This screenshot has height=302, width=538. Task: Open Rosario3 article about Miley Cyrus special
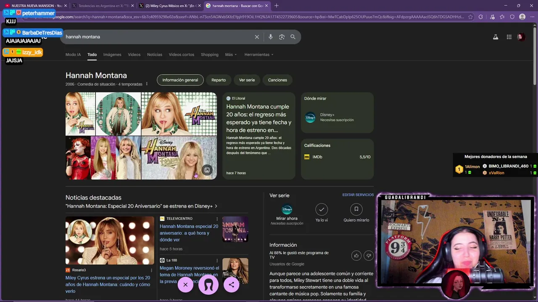coord(108,284)
